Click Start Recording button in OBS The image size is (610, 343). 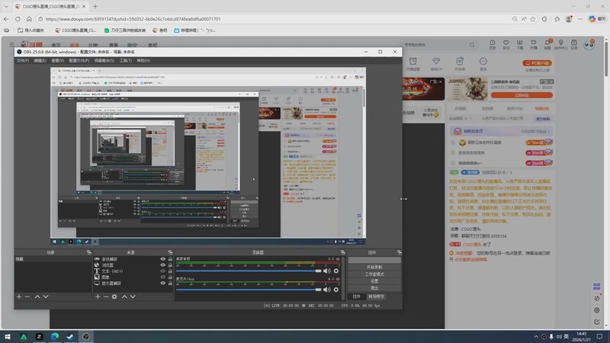[374, 268]
